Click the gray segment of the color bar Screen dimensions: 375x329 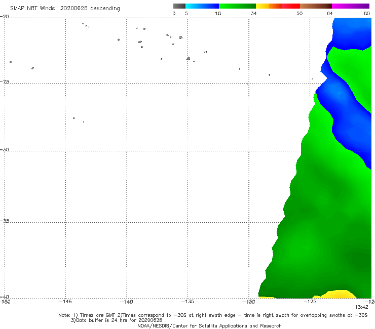click(x=179, y=6)
